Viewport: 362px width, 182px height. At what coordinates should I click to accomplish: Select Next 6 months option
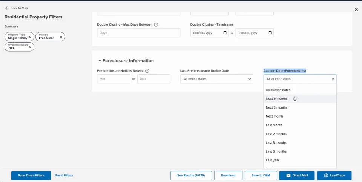[x=300, y=99]
